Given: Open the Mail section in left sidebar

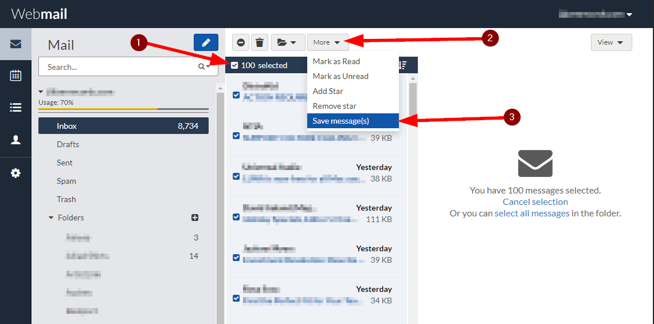Looking at the screenshot, I should [15, 44].
